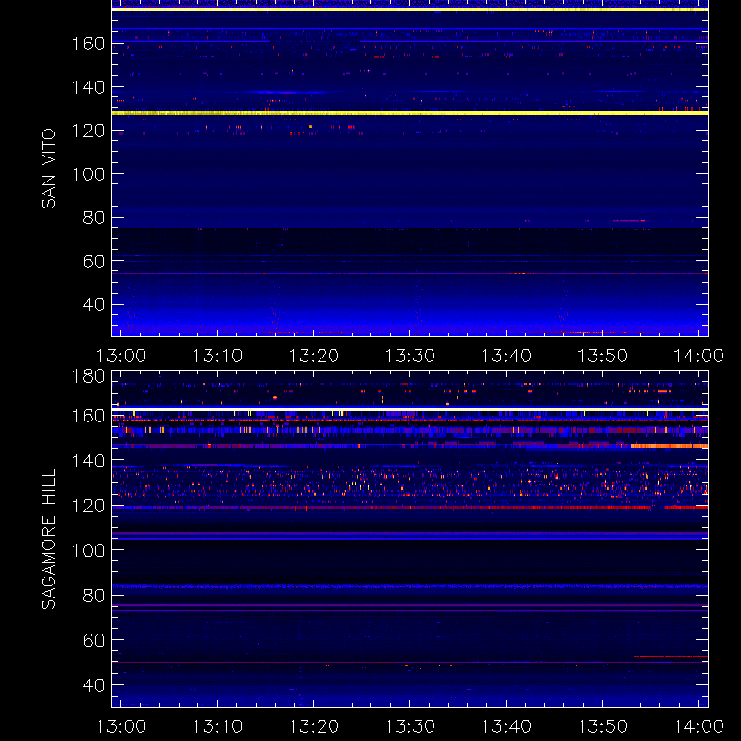
Task: Click the red band at 120 in Sagamore Hill spectrogram
Action: (x=409, y=507)
